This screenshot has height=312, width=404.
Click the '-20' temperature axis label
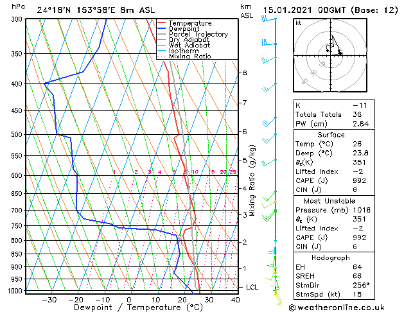pos(76,300)
